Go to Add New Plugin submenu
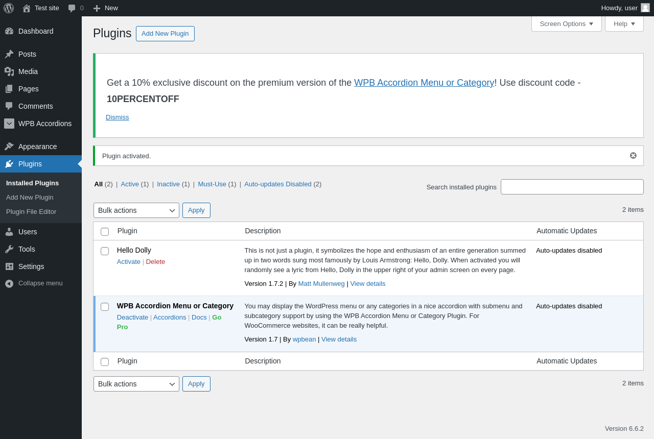This screenshot has height=439, width=654. pyautogui.click(x=30, y=198)
